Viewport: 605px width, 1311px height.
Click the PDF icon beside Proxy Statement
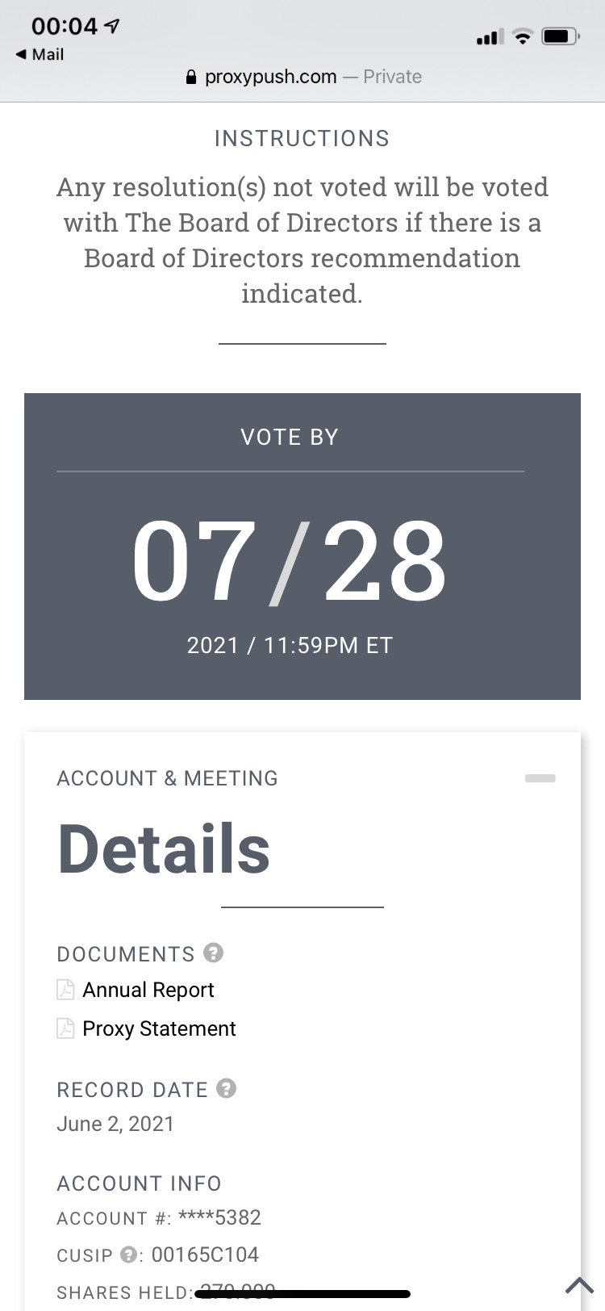click(x=65, y=1028)
